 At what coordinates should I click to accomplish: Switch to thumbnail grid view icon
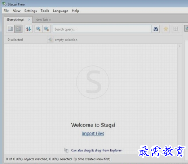(x=18, y=29)
